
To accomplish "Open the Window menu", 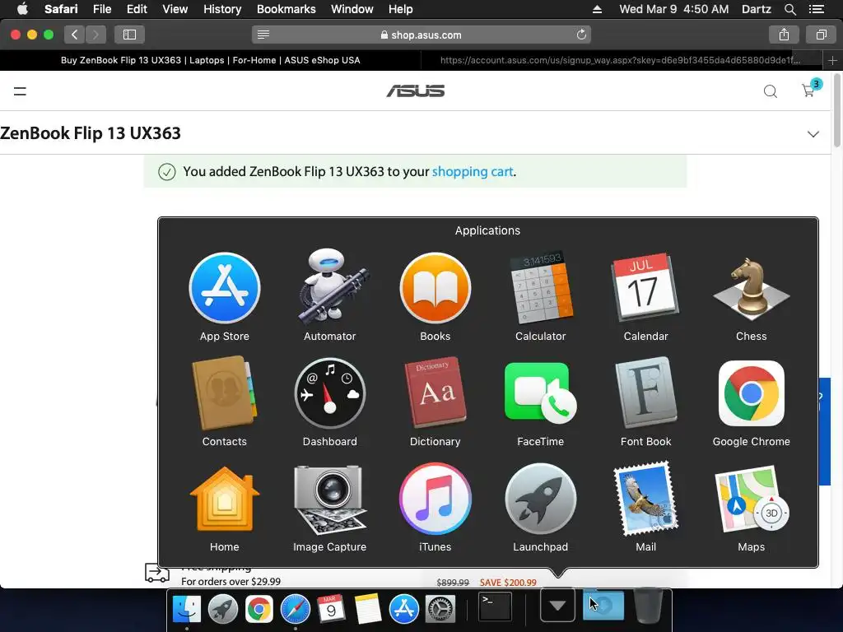I will [352, 9].
